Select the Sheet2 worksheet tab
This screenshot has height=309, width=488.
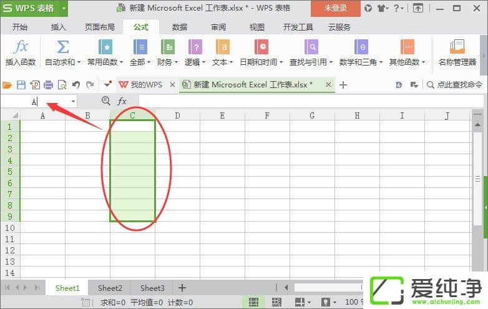tap(110, 288)
